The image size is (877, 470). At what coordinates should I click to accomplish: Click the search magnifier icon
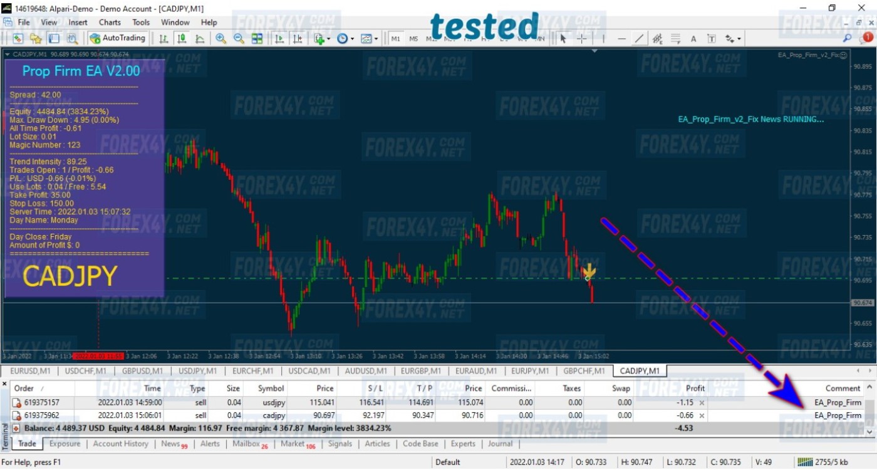click(x=847, y=38)
